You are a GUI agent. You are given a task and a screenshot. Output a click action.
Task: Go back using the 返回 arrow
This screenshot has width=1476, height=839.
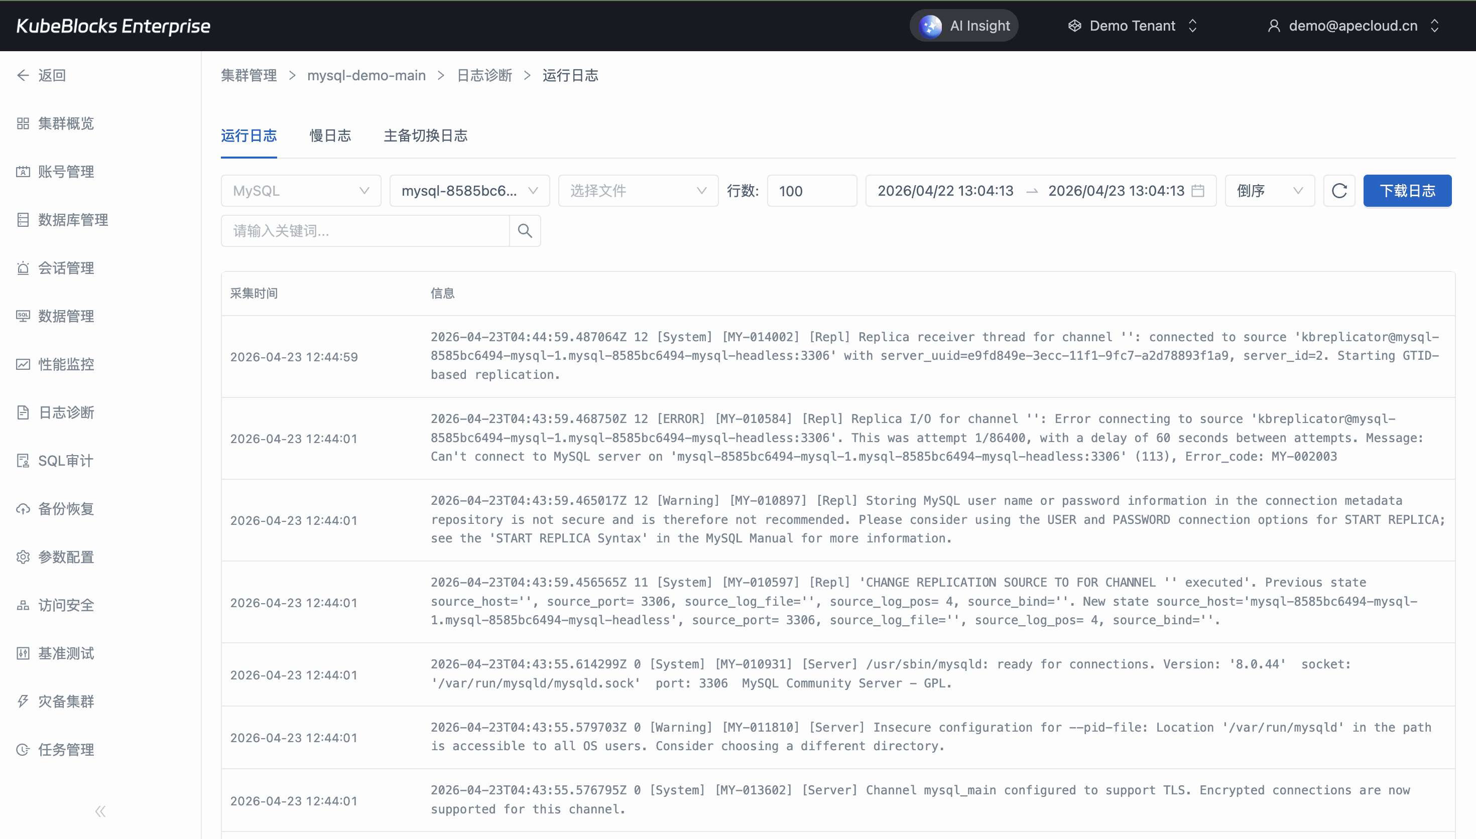pyautogui.click(x=42, y=75)
